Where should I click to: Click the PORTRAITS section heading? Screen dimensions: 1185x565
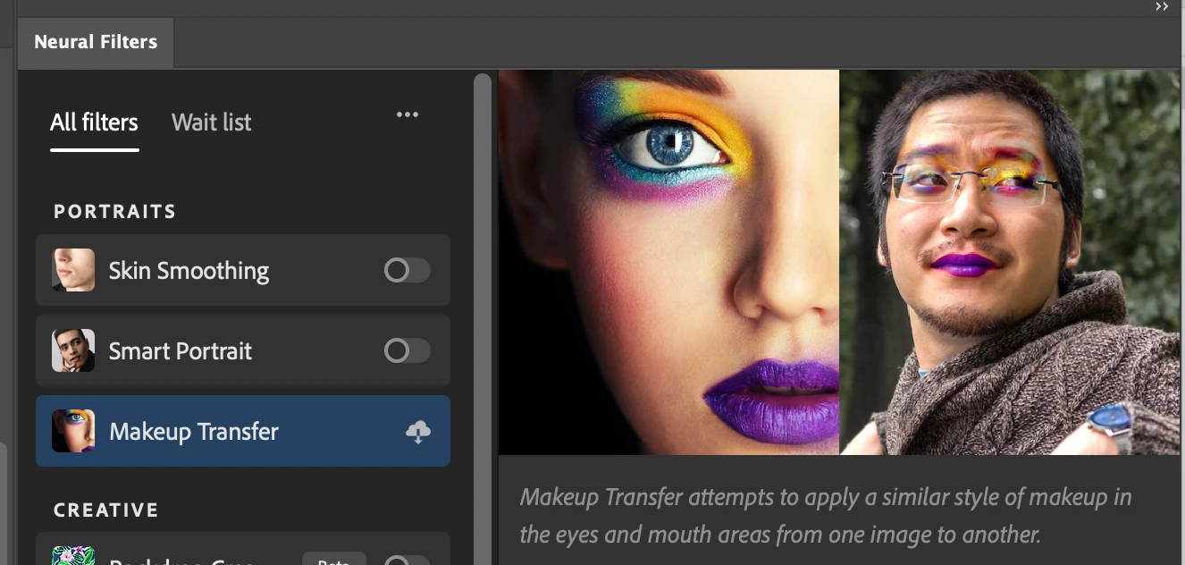point(115,212)
